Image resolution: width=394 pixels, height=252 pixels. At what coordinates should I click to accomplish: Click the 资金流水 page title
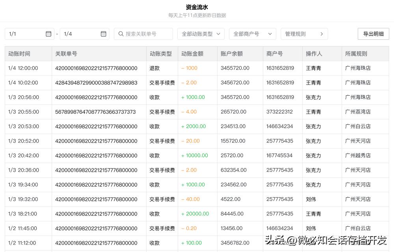(x=197, y=7)
